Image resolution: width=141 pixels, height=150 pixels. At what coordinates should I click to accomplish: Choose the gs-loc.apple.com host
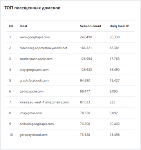(x=32, y=91)
